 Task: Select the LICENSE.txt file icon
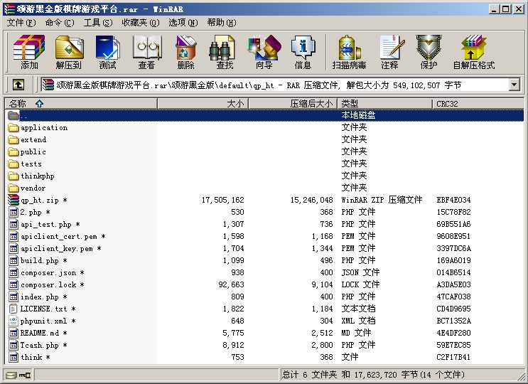(14, 309)
